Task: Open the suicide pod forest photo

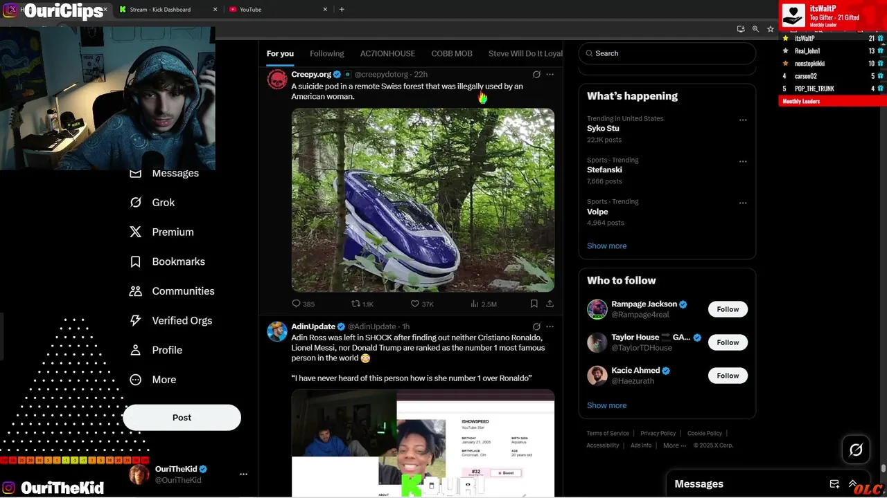Action: coord(423,200)
